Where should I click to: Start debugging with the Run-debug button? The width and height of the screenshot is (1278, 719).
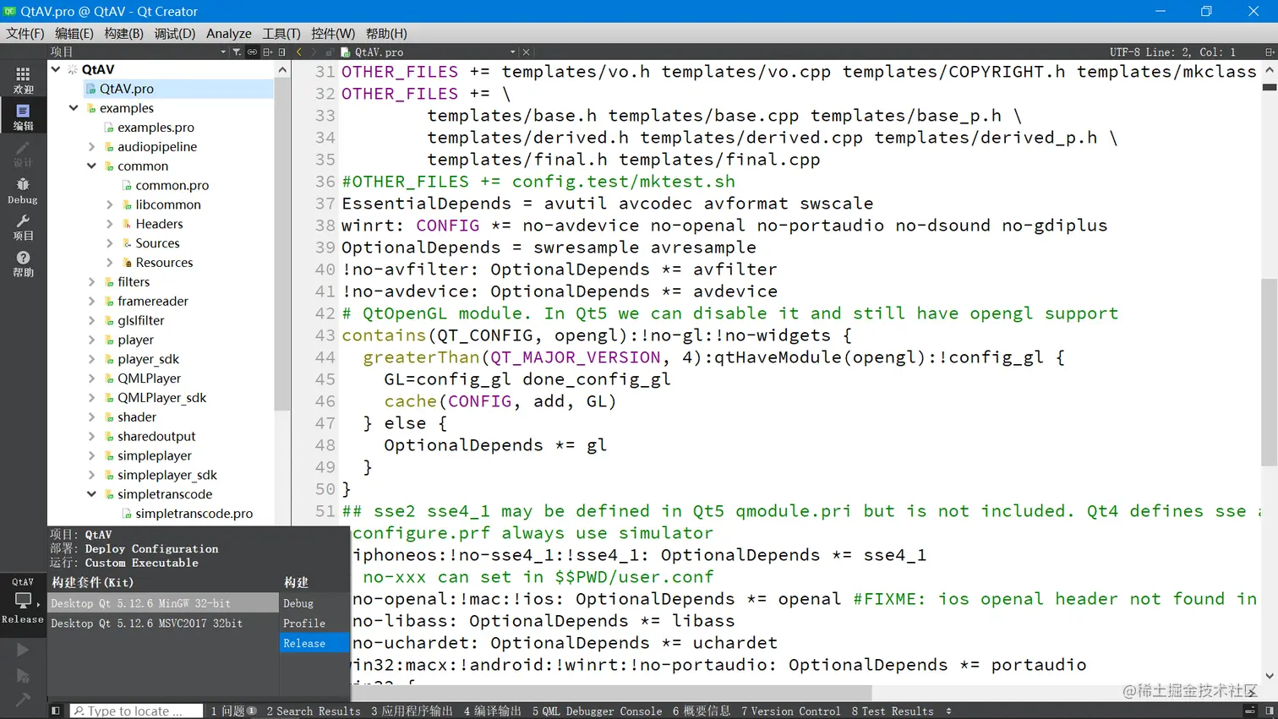pyautogui.click(x=23, y=675)
